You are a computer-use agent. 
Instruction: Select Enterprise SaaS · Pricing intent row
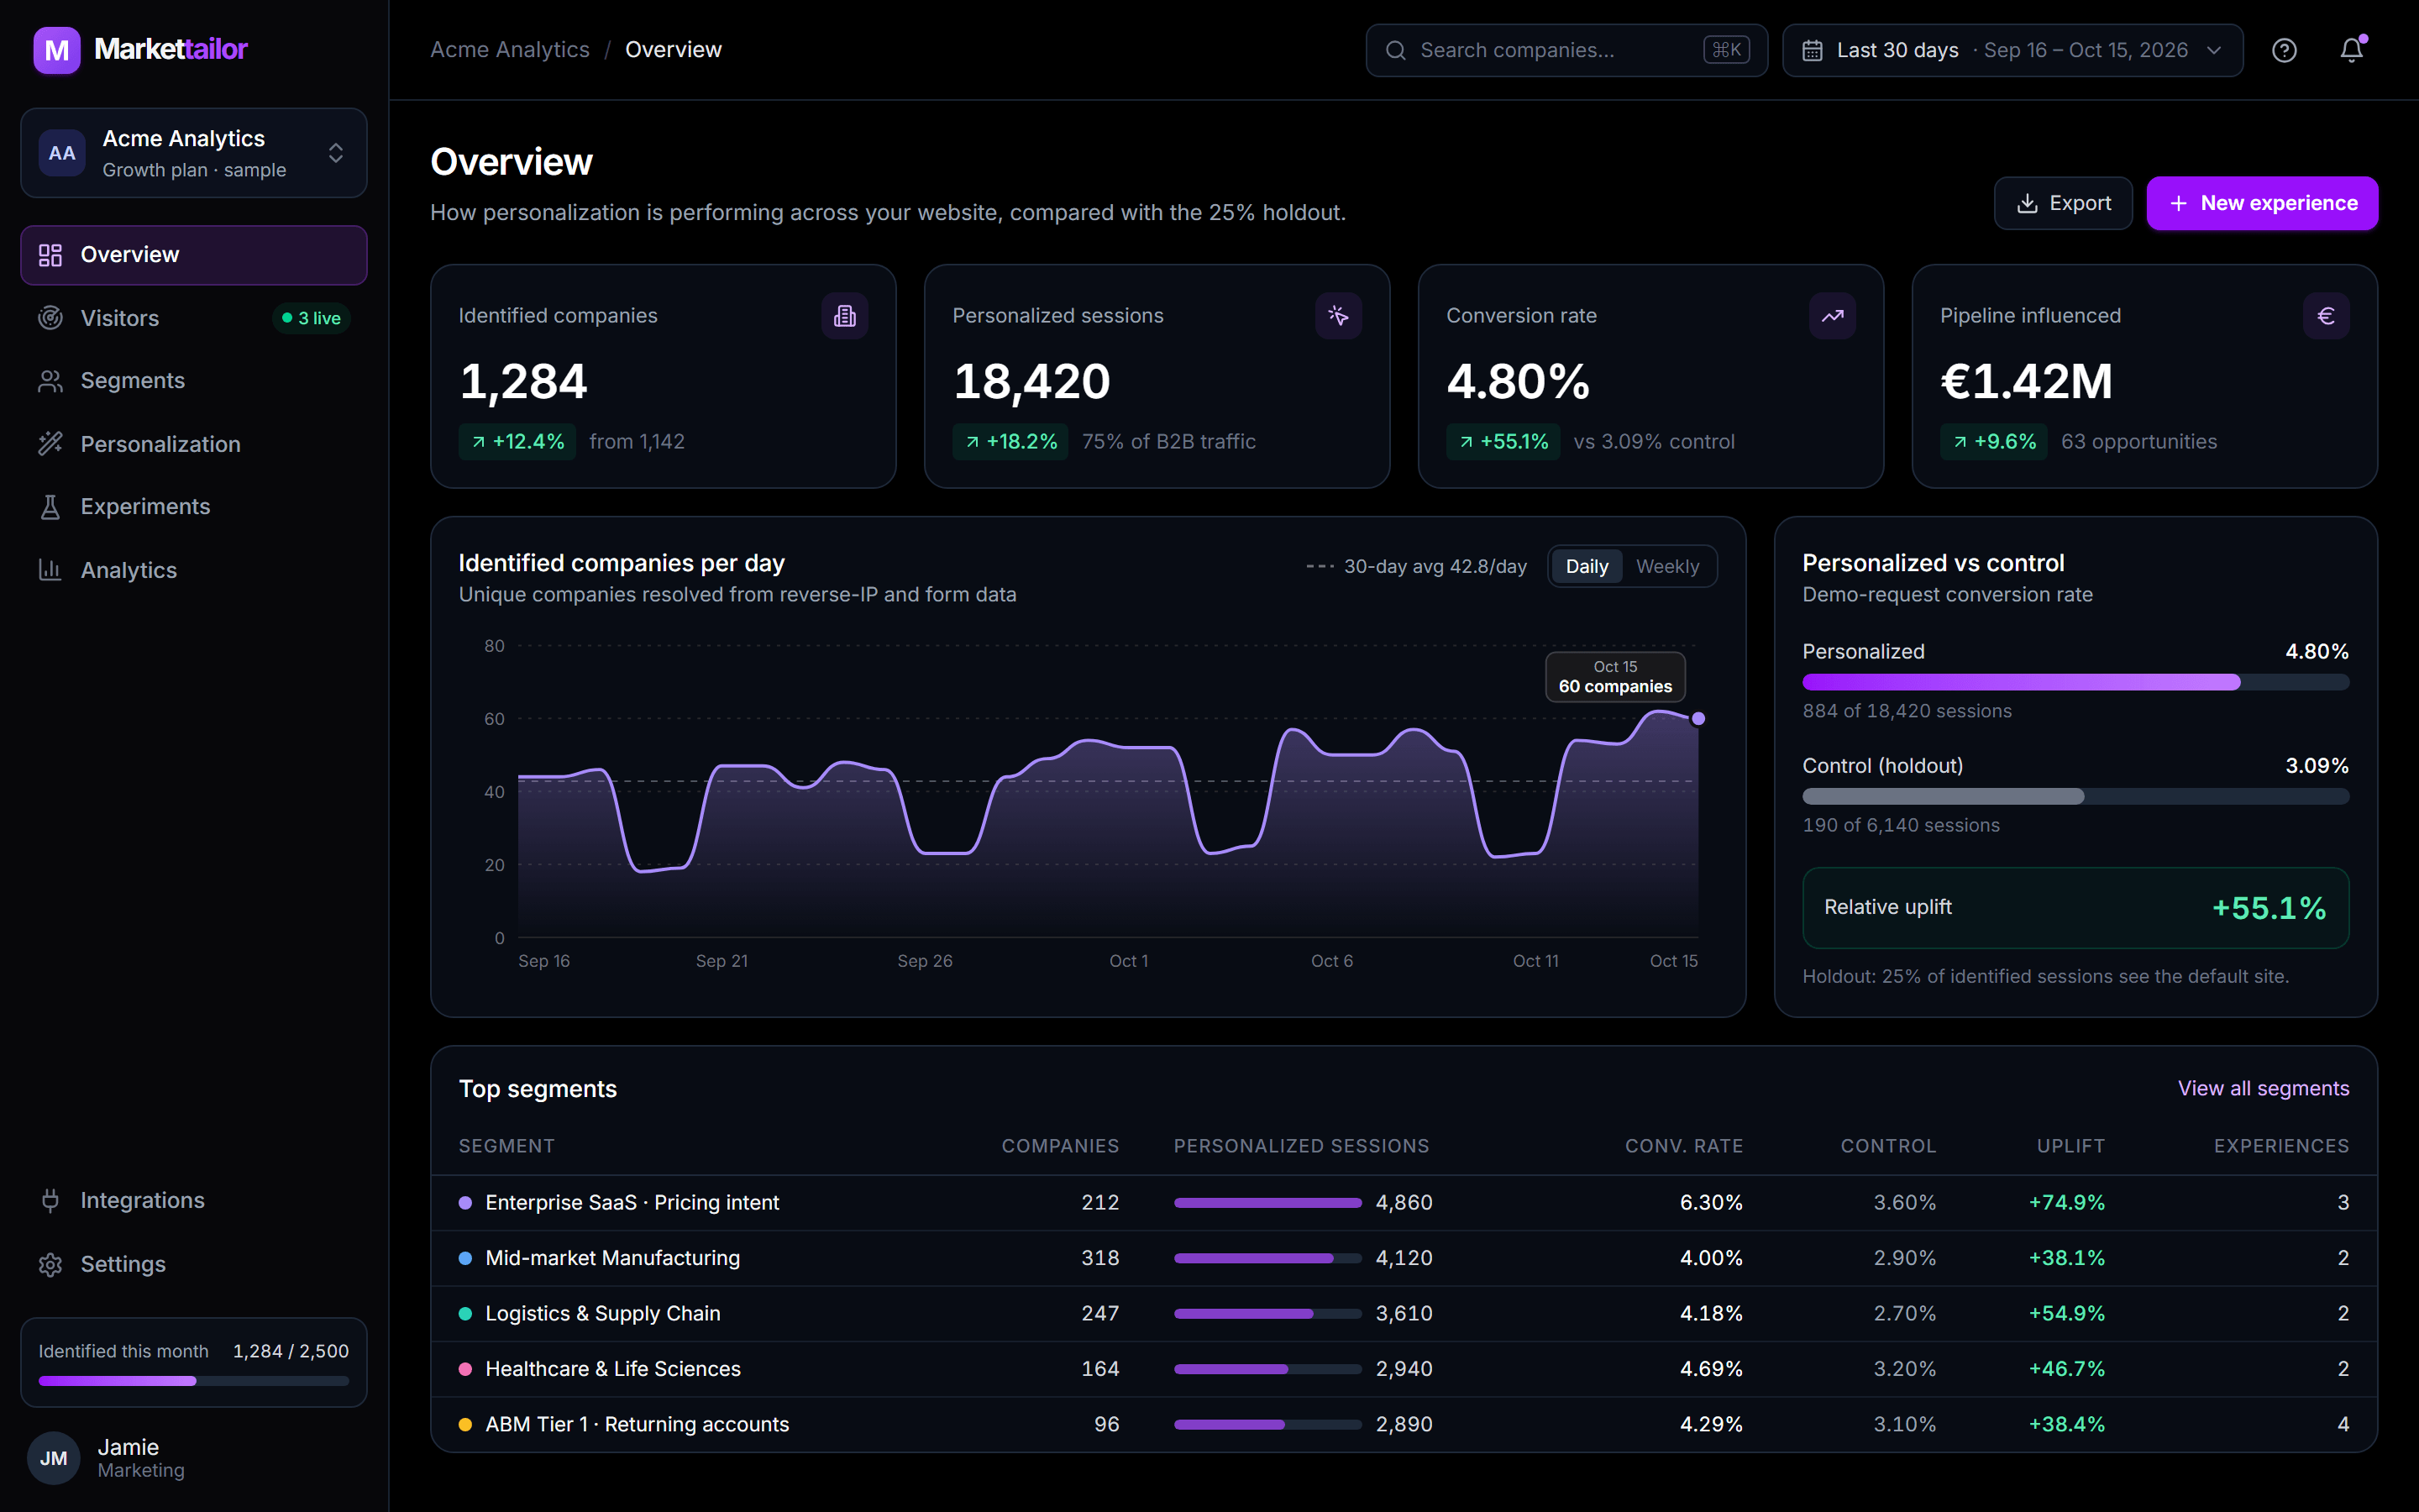click(1404, 1203)
